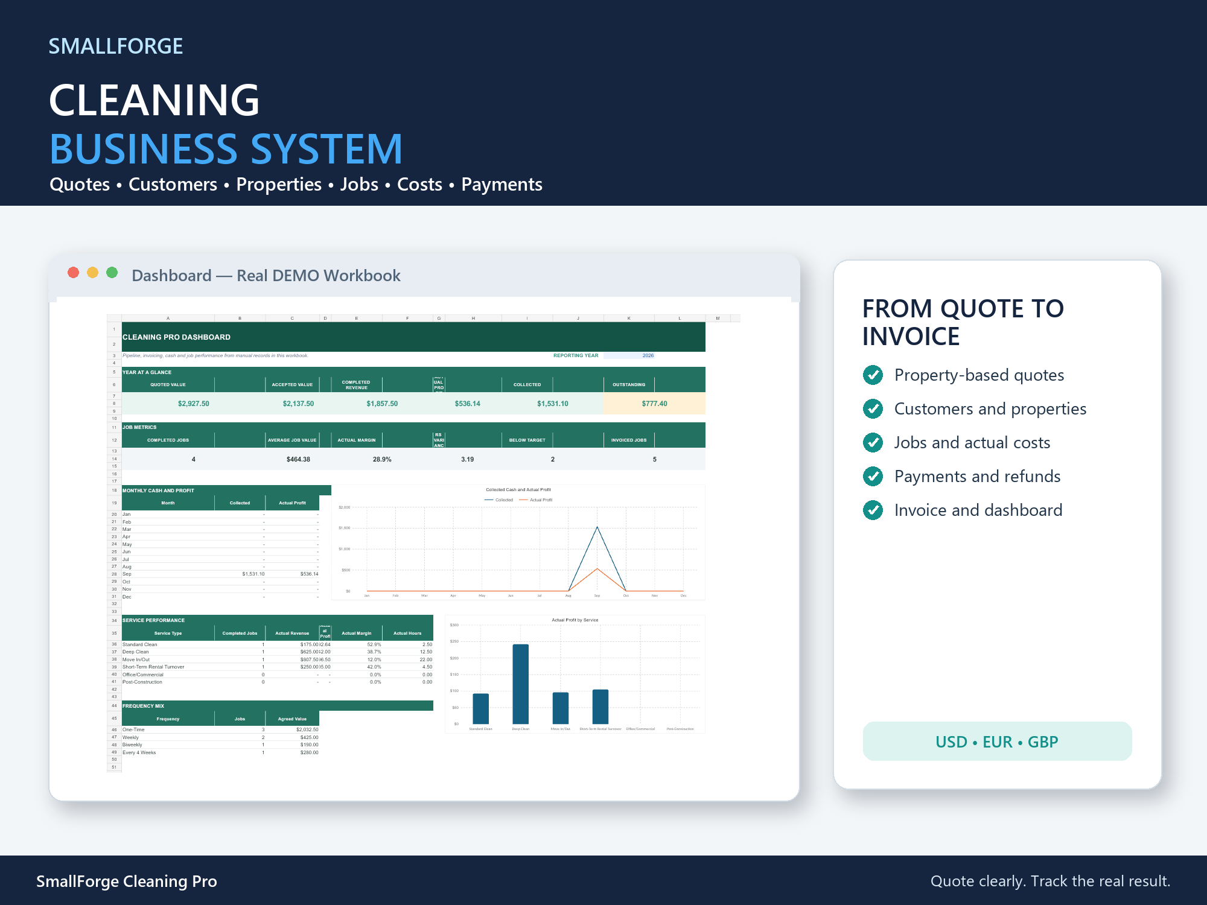
Task: Click the checkmark beside Property-based quotes
Action: [x=873, y=375]
